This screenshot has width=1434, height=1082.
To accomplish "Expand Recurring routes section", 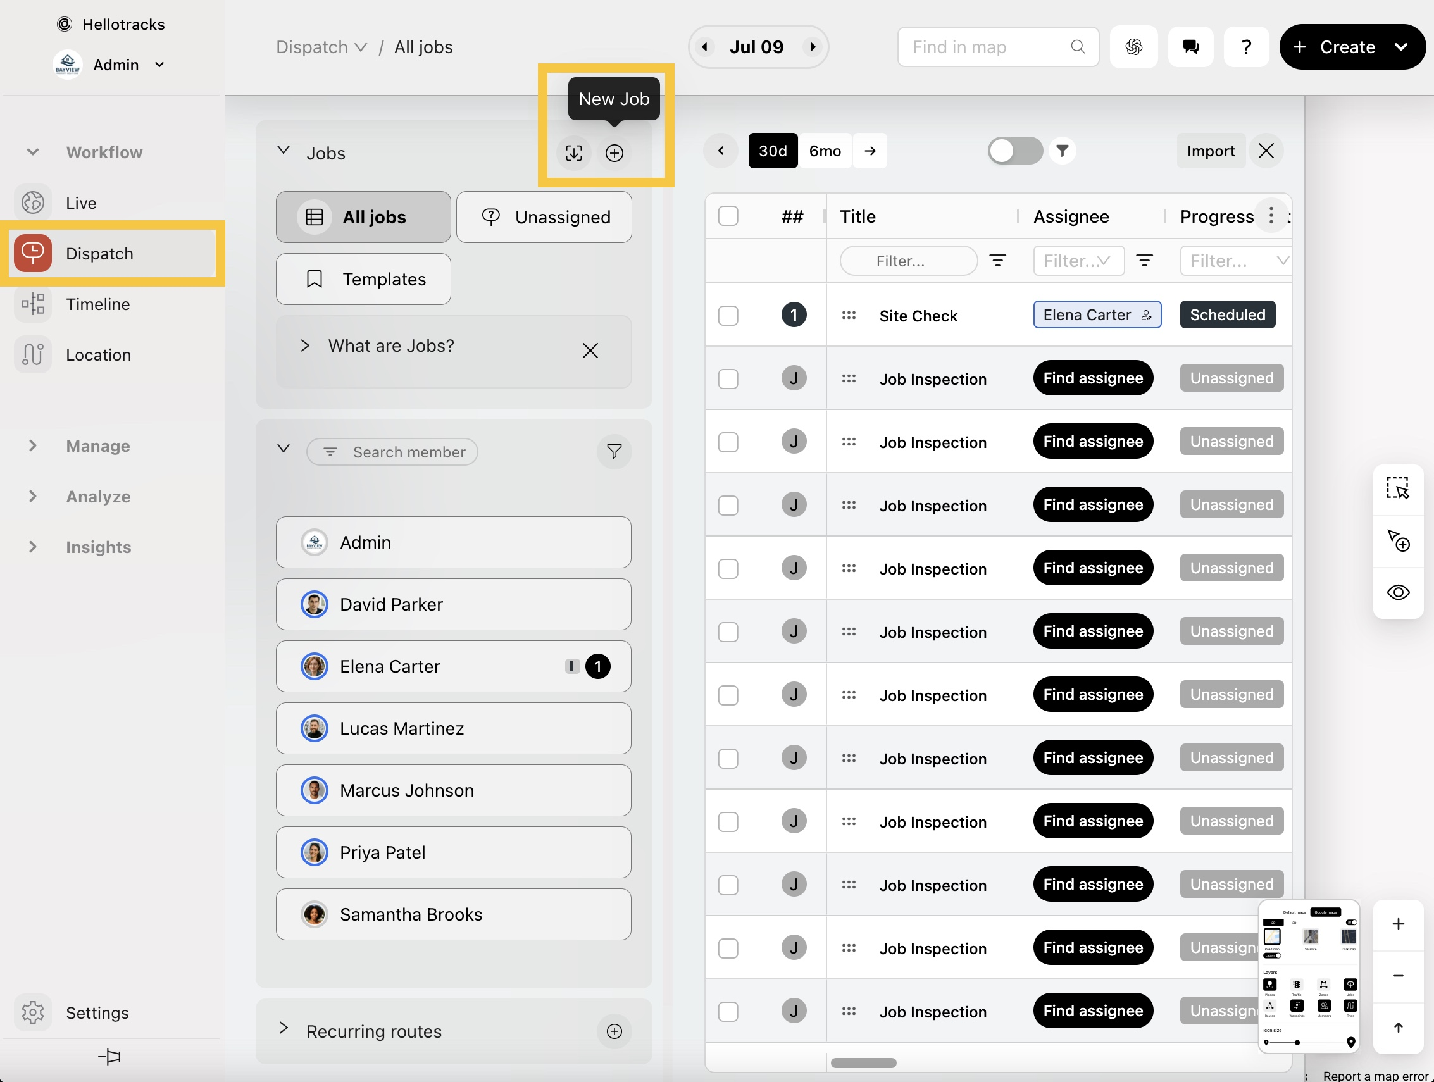I will (x=284, y=1028).
